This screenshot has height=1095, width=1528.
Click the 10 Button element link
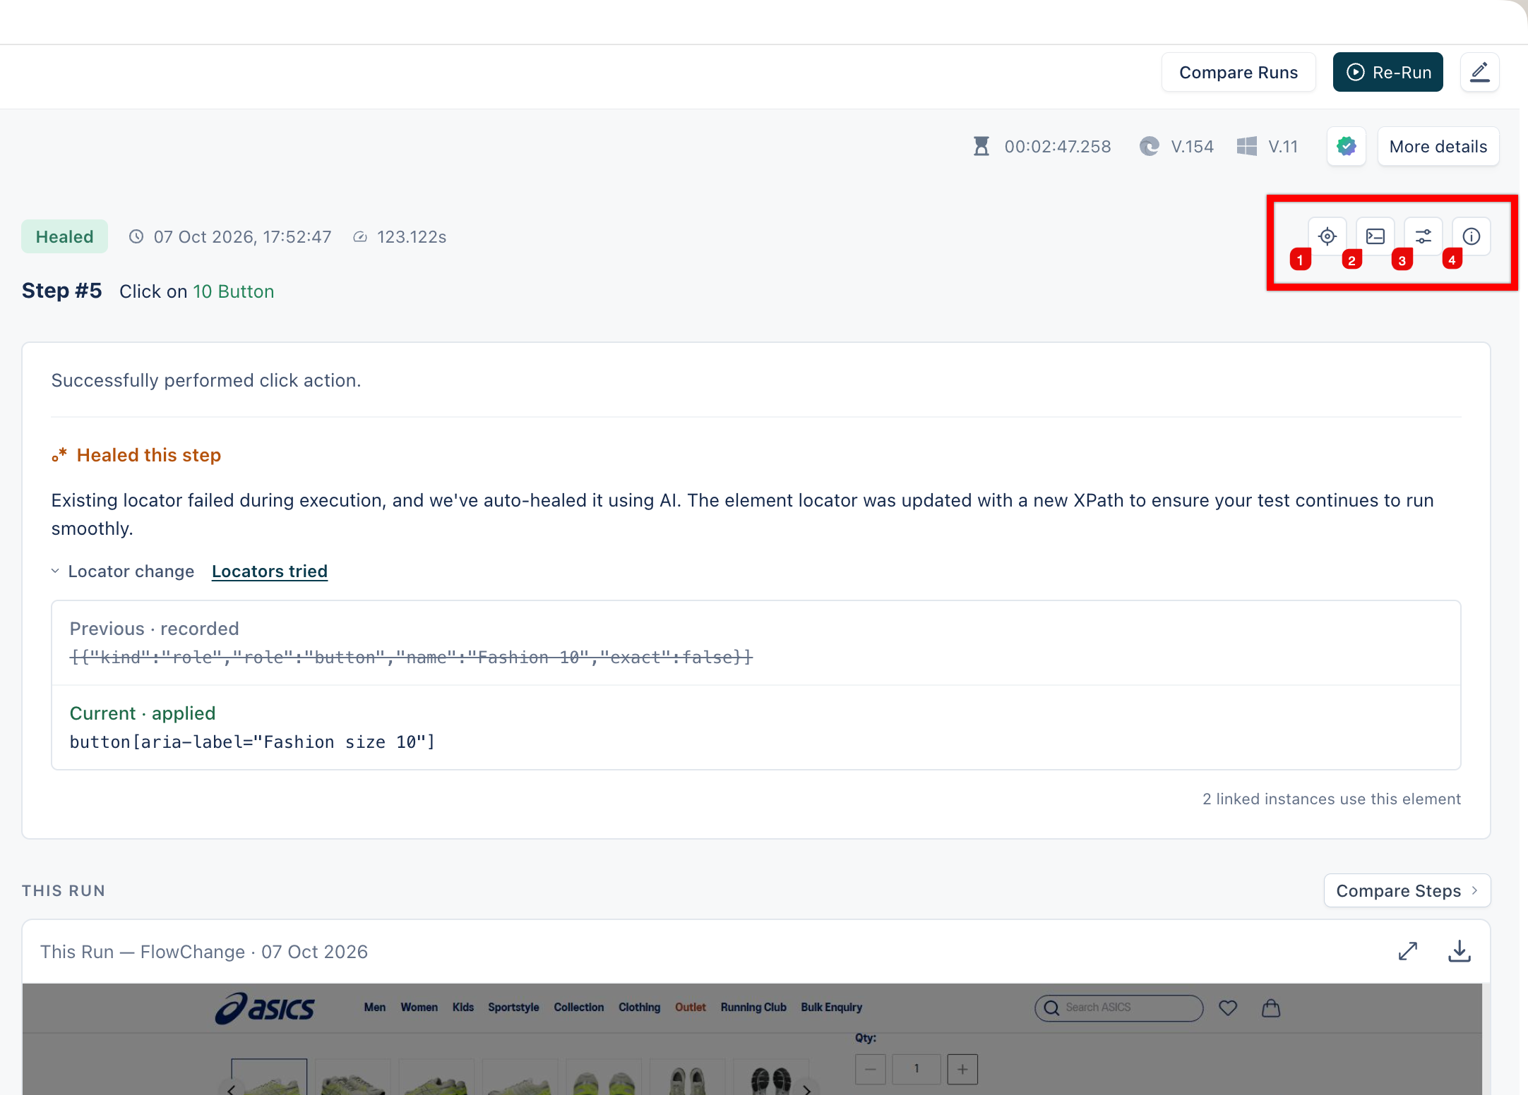click(234, 291)
